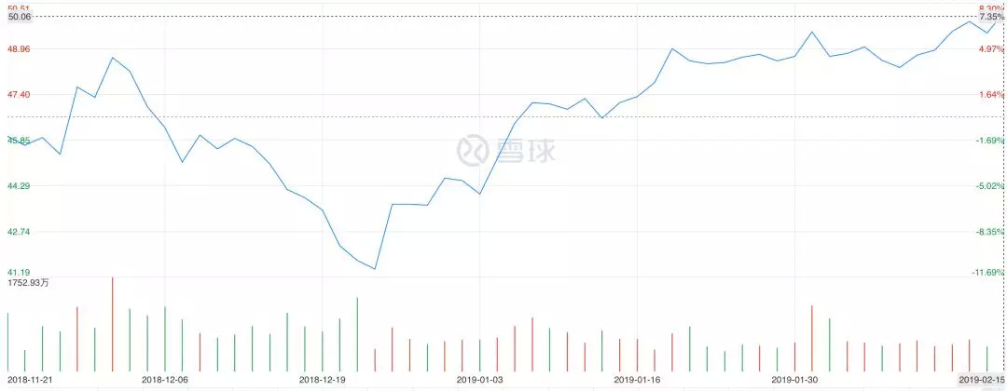Click the 48.96 price axis label
Image resolution: width=1007 pixels, height=391 pixels.
coord(19,48)
